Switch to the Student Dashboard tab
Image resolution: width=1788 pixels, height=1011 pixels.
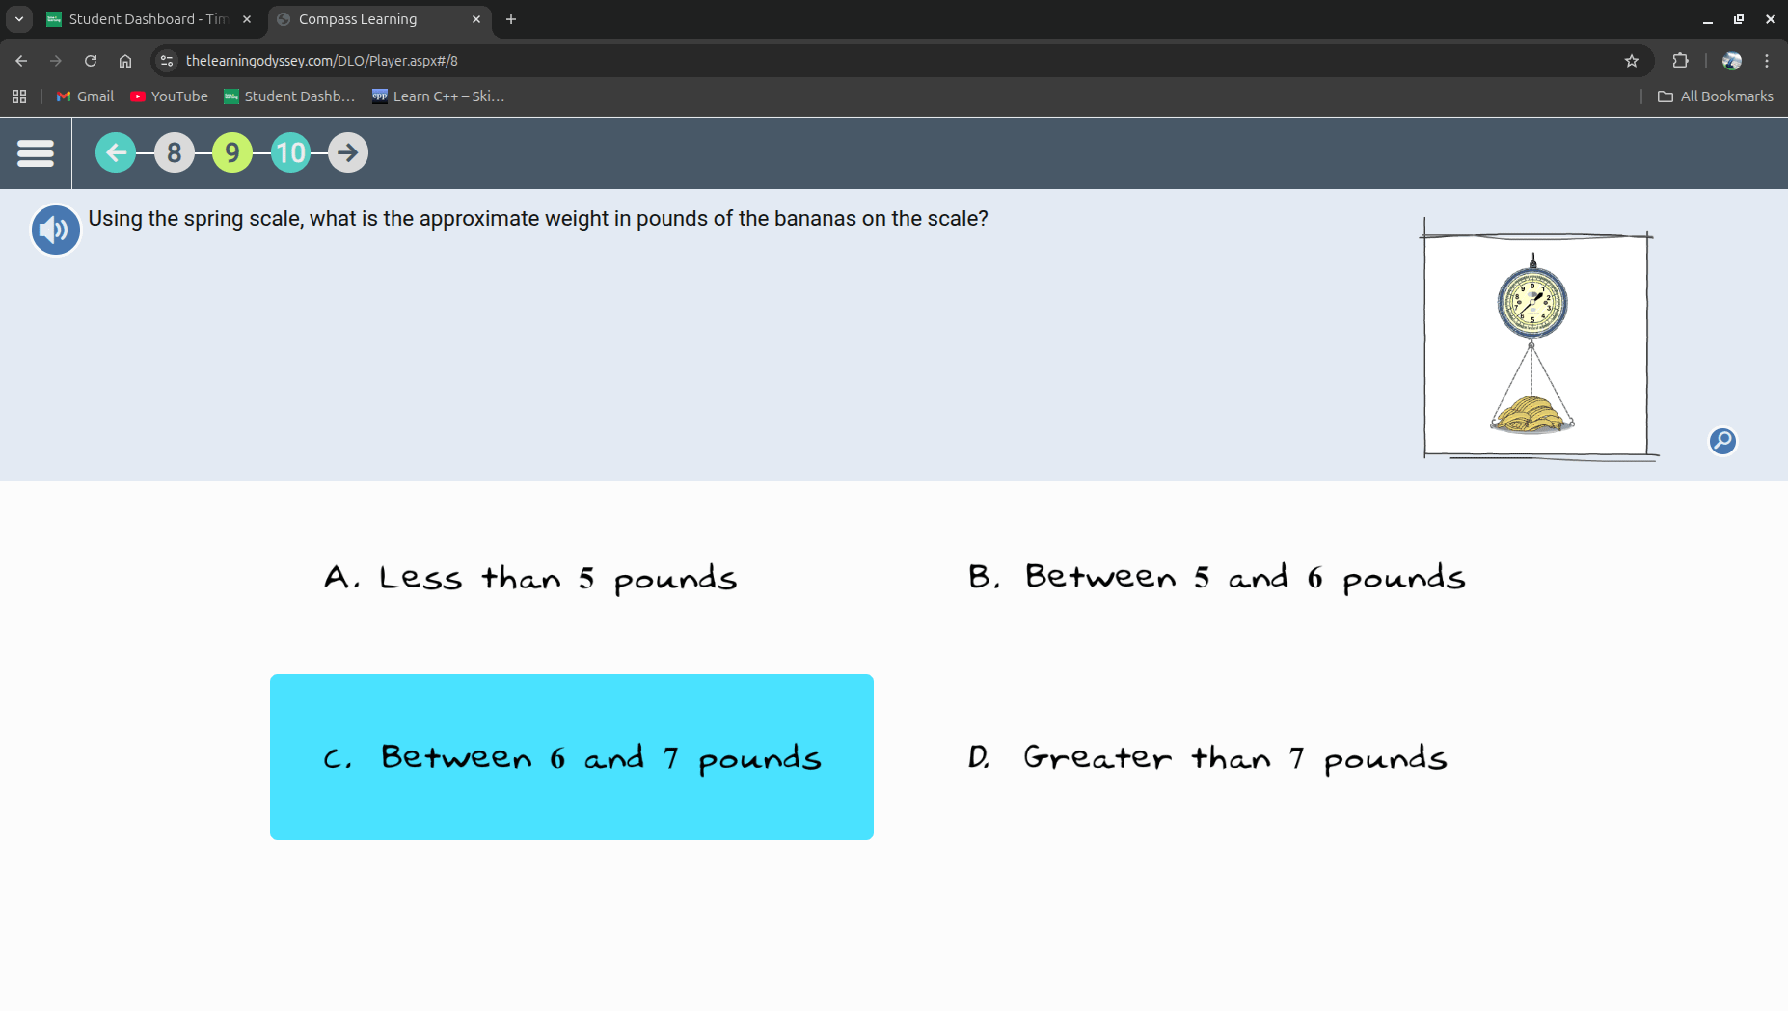pos(147,19)
